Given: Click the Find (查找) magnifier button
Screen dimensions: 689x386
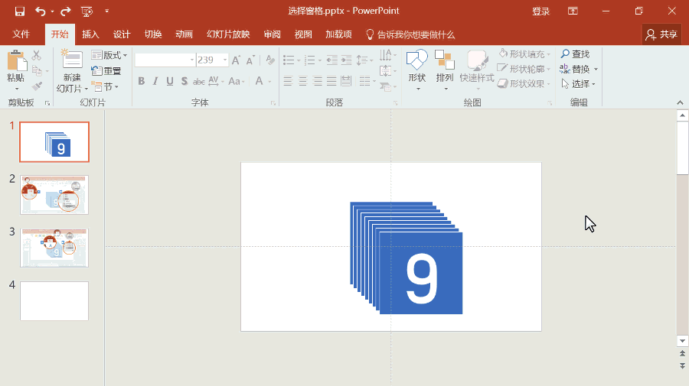Looking at the screenshot, I should [x=576, y=54].
